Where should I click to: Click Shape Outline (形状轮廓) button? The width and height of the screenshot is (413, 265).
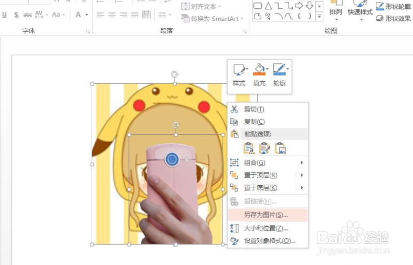393,6
